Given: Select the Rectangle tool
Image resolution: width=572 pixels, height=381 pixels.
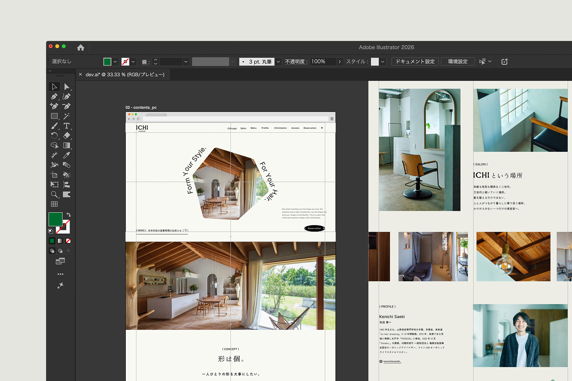Looking at the screenshot, I should click(x=54, y=116).
